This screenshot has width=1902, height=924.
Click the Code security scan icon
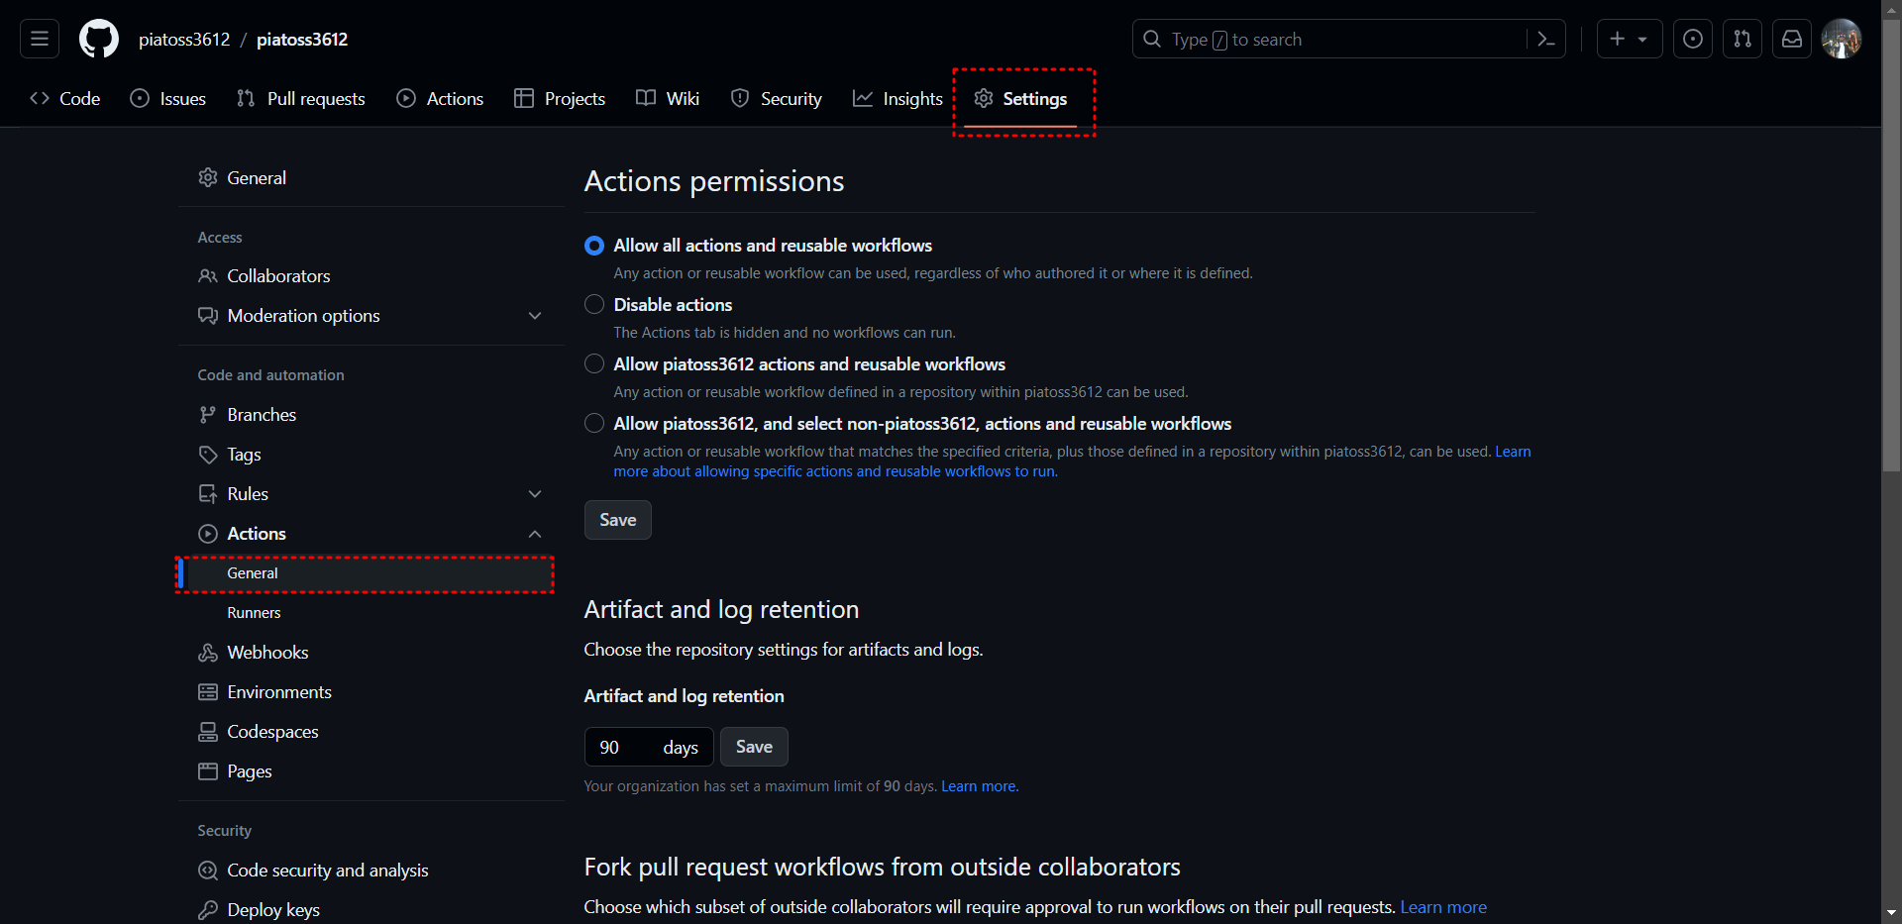pyautogui.click(x=208, y=871)
